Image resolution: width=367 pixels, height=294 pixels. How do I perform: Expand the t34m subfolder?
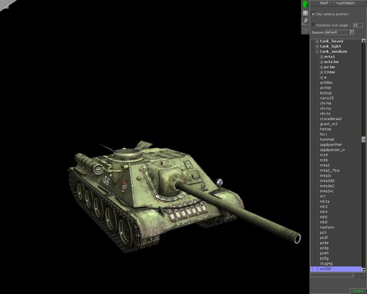click(321, 72)
